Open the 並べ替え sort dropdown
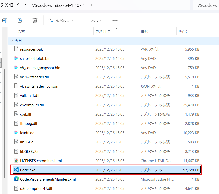Viewport: 219px width, 194px height. 61,20
